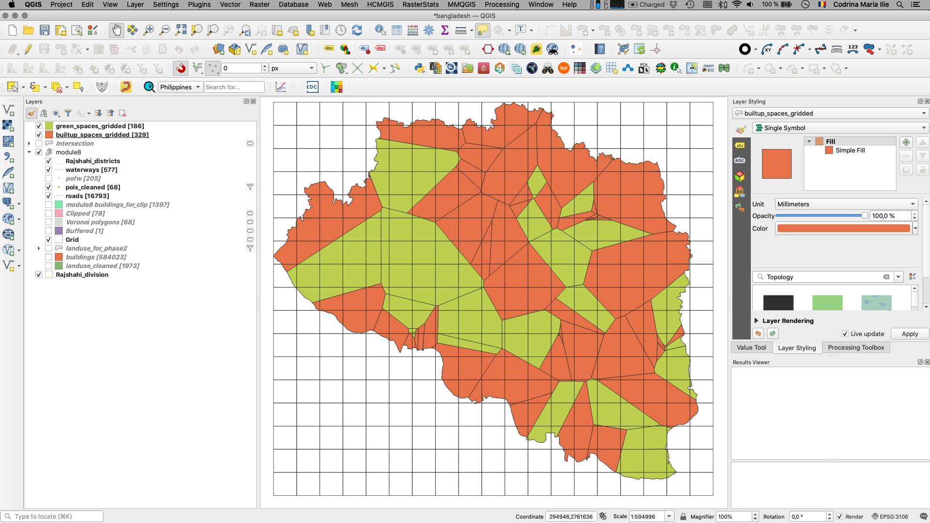930x523 pixels.
Task: Open the Philippines dropdown in toolbar
Action: click(x=180, y=87)
